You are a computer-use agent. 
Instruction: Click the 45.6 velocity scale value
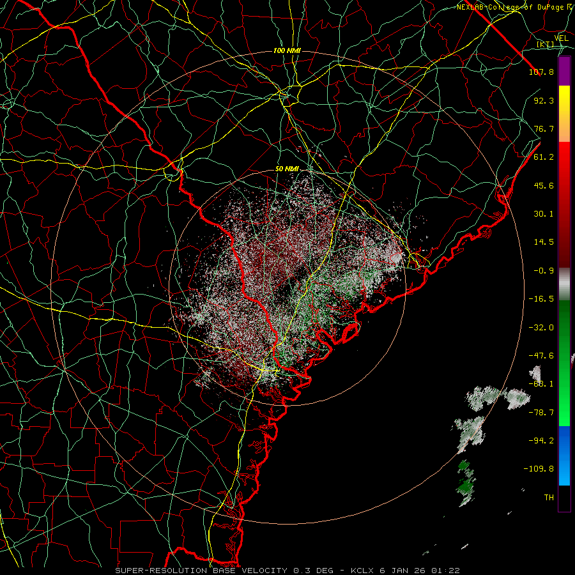(544, 185)
